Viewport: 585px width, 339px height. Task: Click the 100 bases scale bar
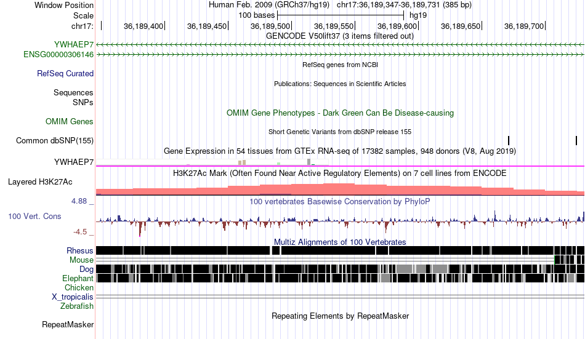tap(341, 15)
